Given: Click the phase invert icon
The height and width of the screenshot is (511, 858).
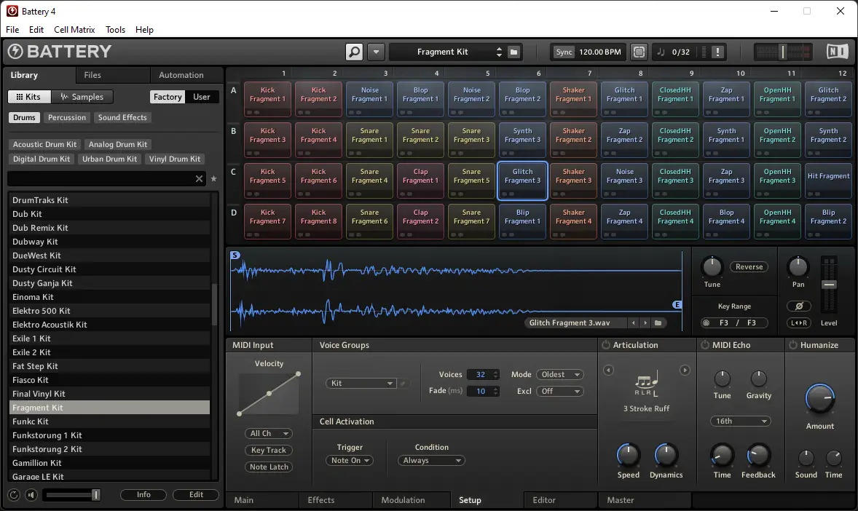Looking at the screenshot, I should [x=798, y=306].
